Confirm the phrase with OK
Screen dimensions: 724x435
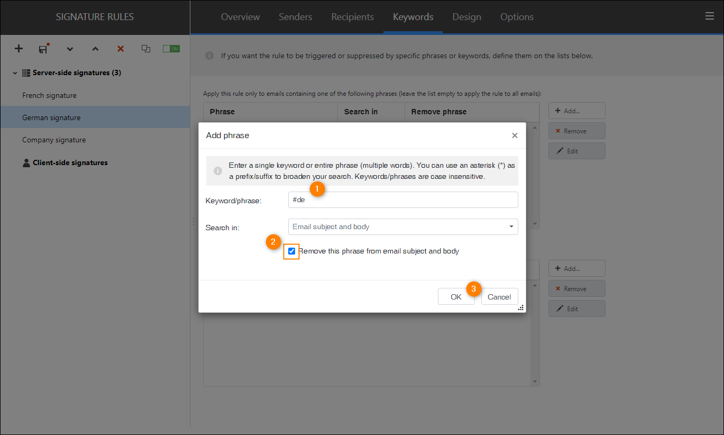point(456,296)
